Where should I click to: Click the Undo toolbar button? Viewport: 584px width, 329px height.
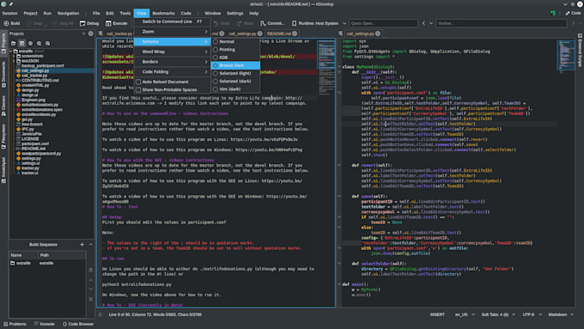click(222, 23)
